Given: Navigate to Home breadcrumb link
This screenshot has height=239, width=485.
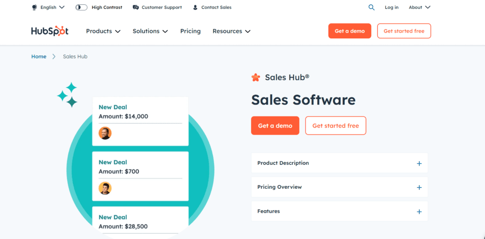Looking at the screenshot, I should click(x=39, y=57).
